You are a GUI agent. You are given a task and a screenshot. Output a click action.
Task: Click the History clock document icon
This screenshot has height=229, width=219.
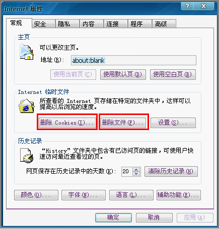pyautogui.click(x=27, y=156)
